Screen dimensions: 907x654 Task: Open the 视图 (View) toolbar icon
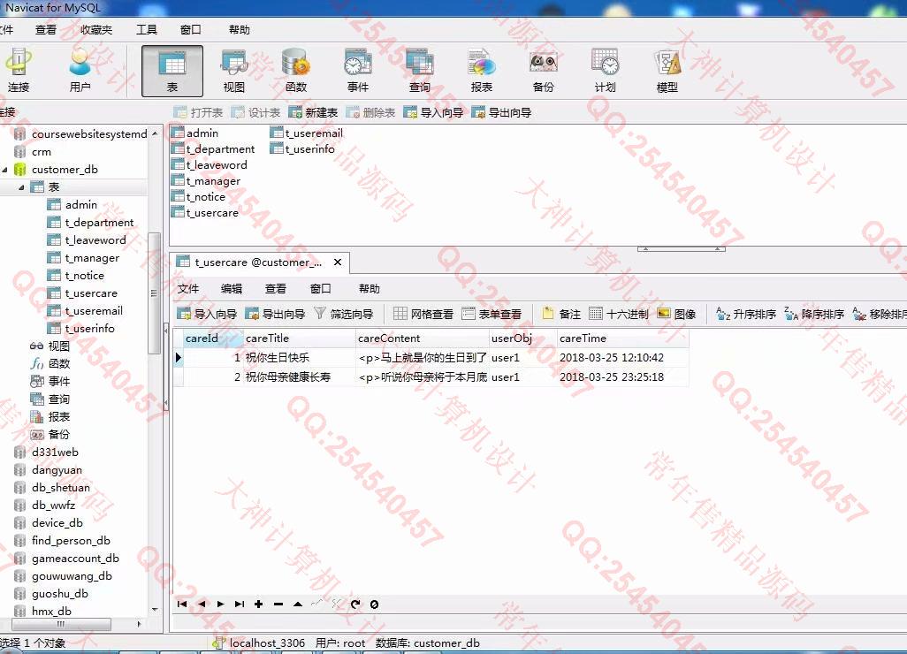(233, 71)
